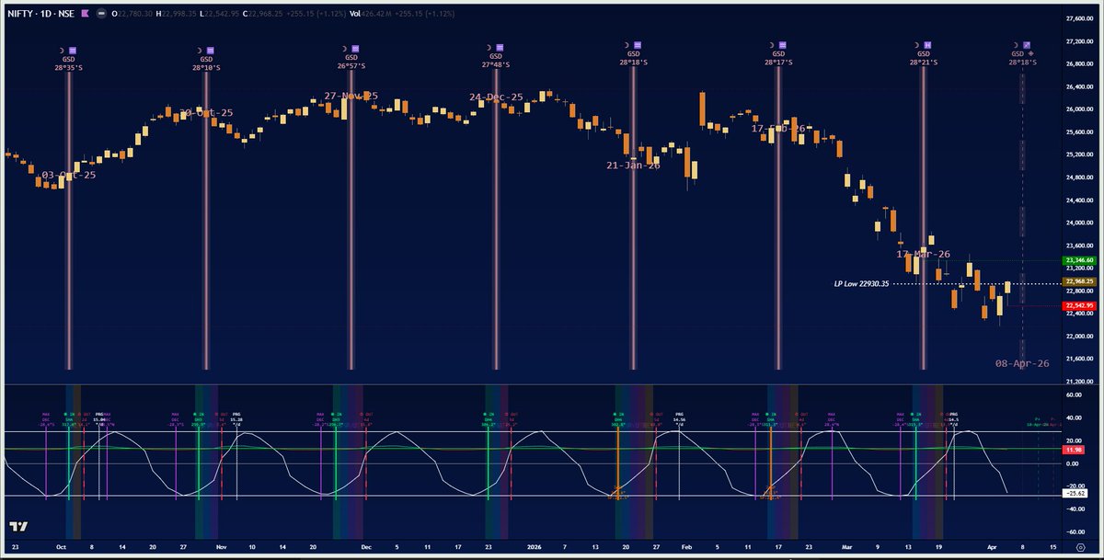
Task: Click the 21,600.00 price axis label
Action: point(1078,359)
